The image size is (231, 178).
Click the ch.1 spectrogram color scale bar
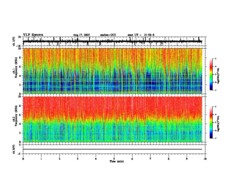click(211, 74)
